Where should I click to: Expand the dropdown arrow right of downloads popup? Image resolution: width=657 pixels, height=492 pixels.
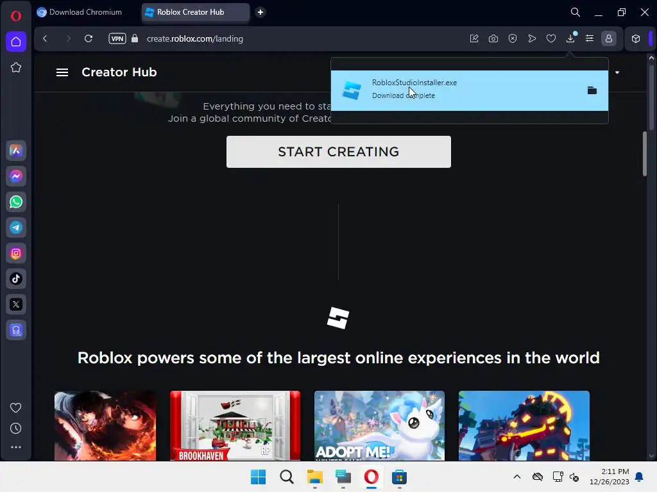tap(617, 72)
